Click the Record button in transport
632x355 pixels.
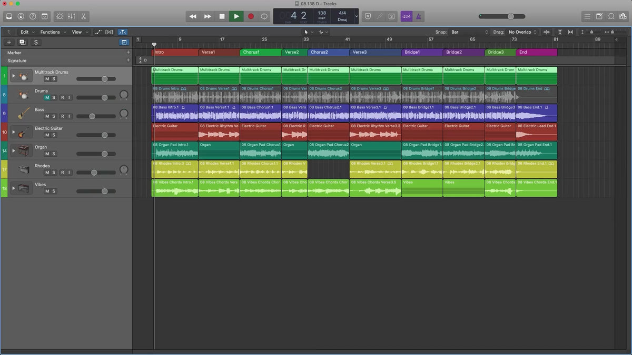click(251, 16)
